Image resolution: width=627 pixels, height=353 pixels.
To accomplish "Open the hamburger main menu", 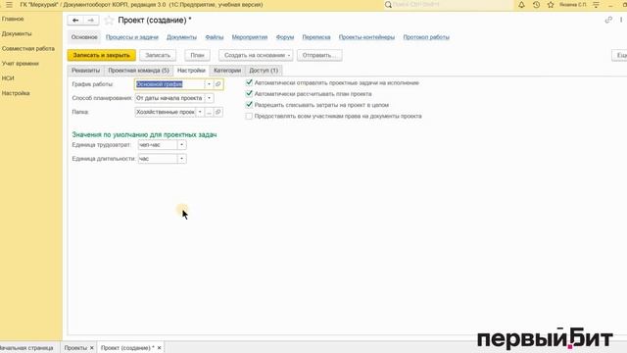I will (x=9, y=5).
